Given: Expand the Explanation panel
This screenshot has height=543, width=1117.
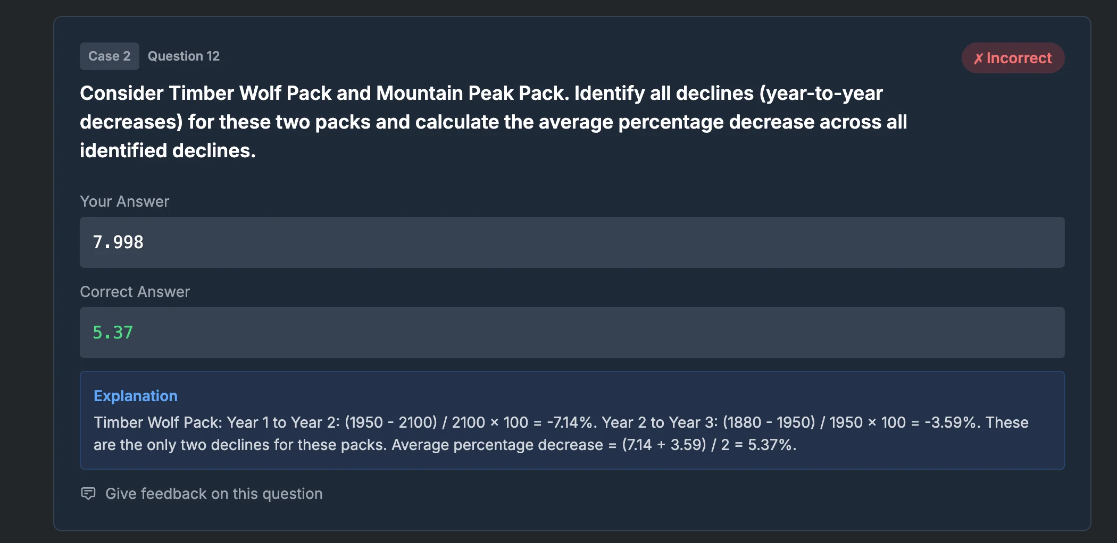Looking at the screenshot, I should tap(572, 420).
